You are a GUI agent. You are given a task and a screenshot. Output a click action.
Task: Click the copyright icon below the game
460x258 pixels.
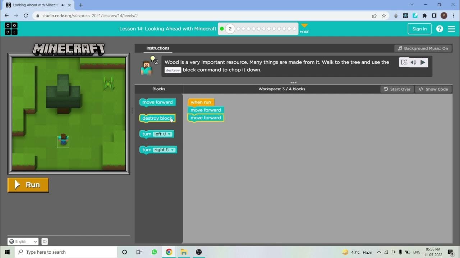pyautogui.click(x=45, y=242)
